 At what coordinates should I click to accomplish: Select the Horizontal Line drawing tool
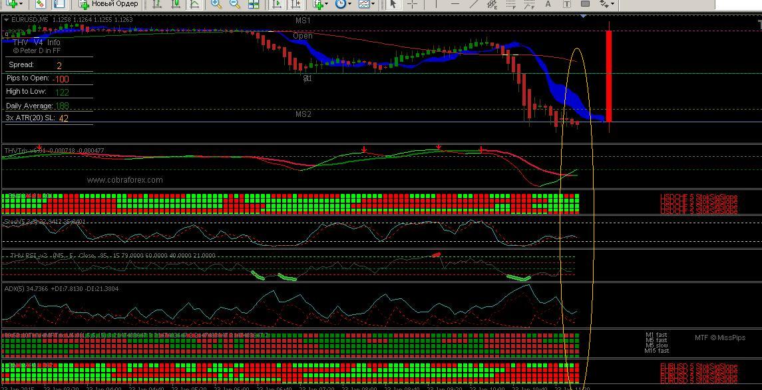pos(455,3)
